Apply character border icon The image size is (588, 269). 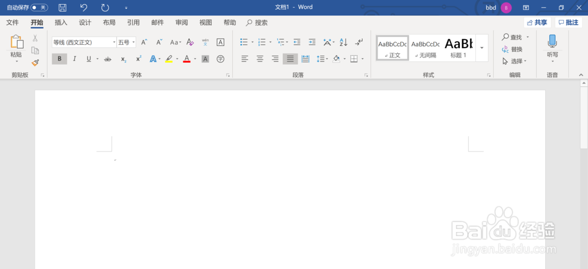(x=220, y=42)
